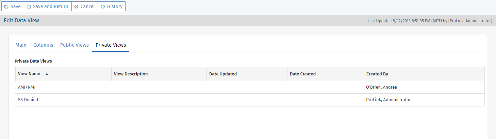Toggle the View Name sort arrow
Viewport: 496px width, 139px height.
point(47,74)
